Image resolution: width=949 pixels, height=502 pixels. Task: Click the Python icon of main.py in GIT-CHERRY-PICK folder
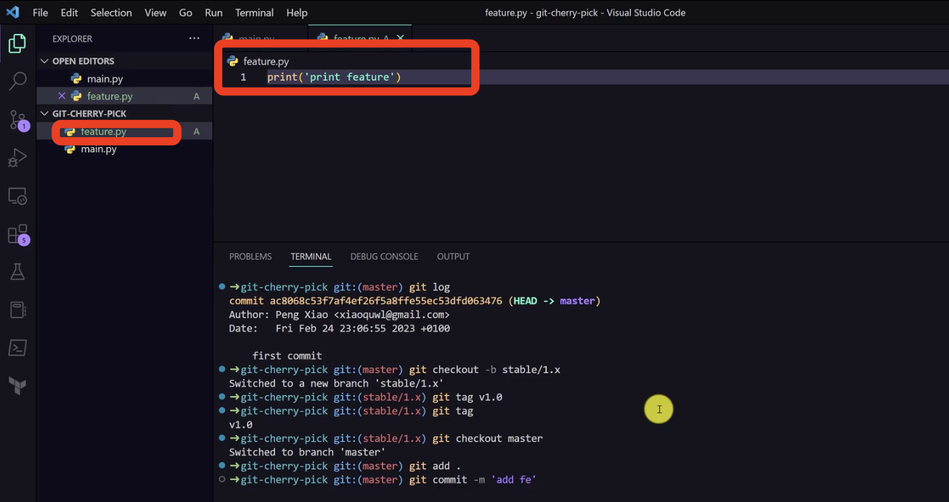pos(70,149)
